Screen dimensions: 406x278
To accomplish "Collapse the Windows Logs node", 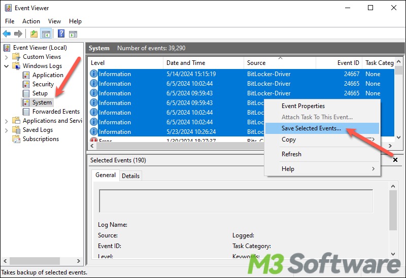I will coord(7,66).
